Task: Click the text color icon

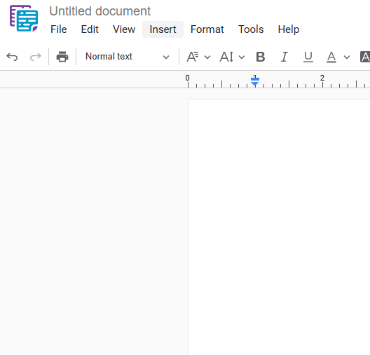Action: tap(331, 57)
